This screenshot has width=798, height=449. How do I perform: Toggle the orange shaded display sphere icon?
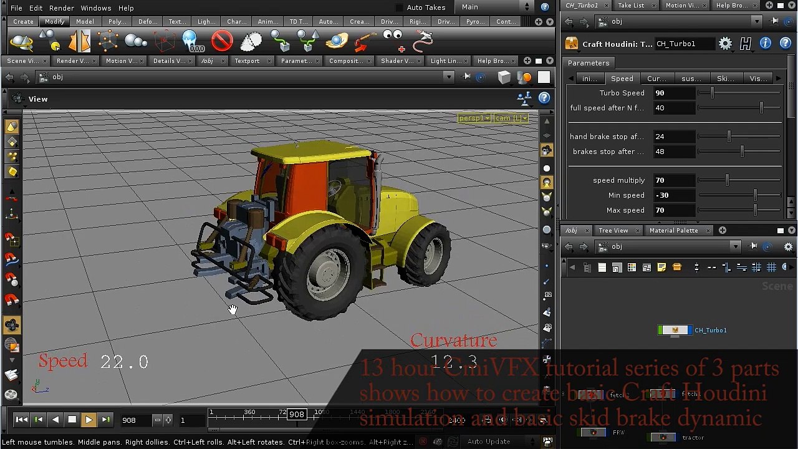524,77
